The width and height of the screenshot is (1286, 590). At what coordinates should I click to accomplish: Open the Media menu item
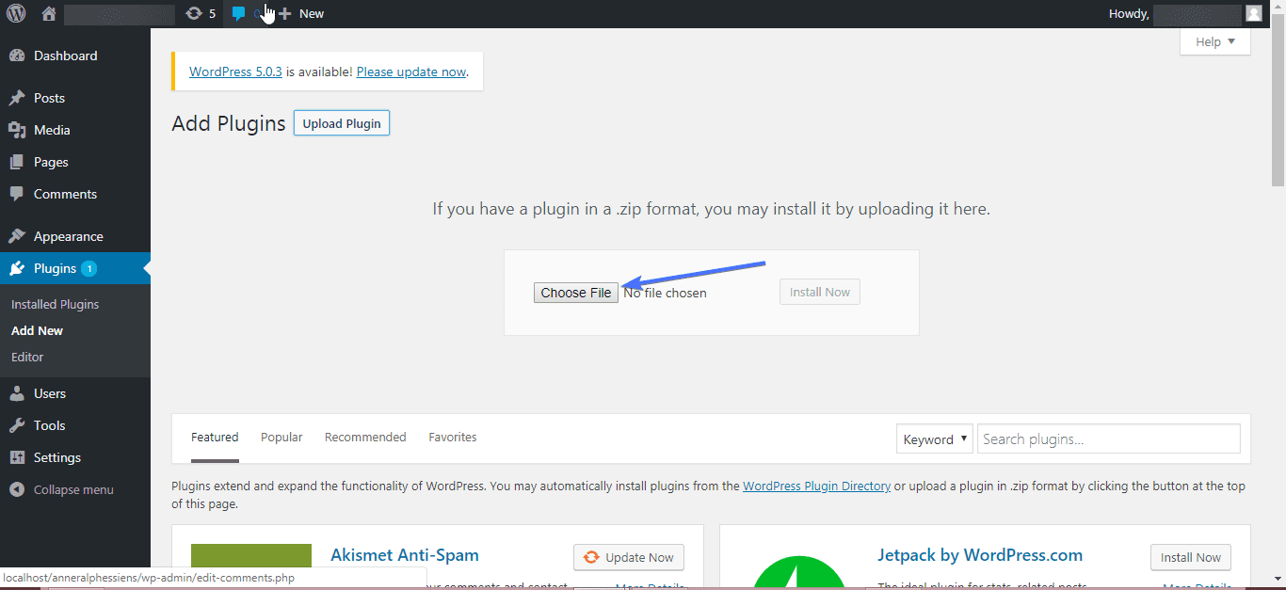click(52, 130)
